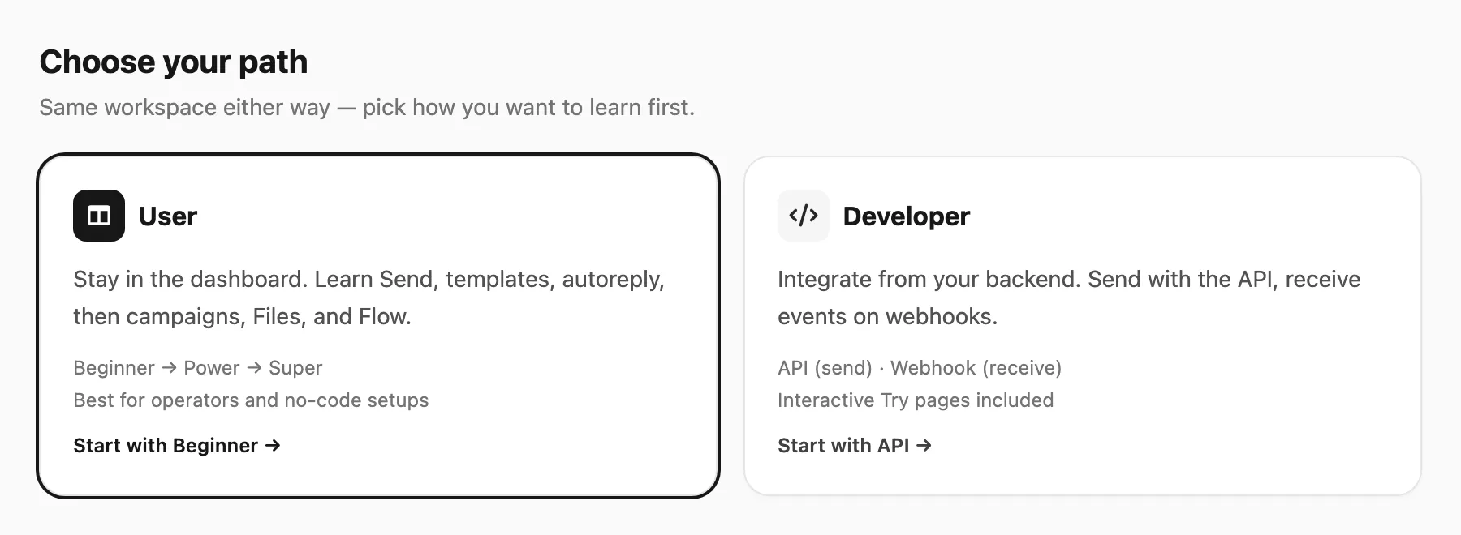This screenshot has width=1461, height=535.
Task: Open the Start with Beginner link
Action: pyautogui.click(x=177, y=446)
